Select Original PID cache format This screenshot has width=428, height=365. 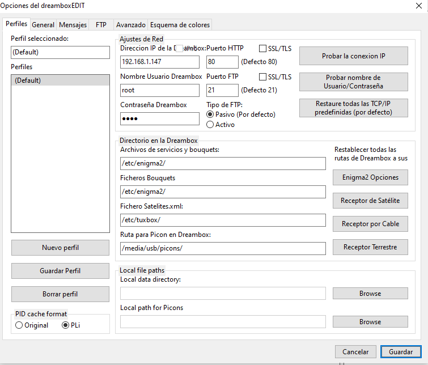pos(19,325)
